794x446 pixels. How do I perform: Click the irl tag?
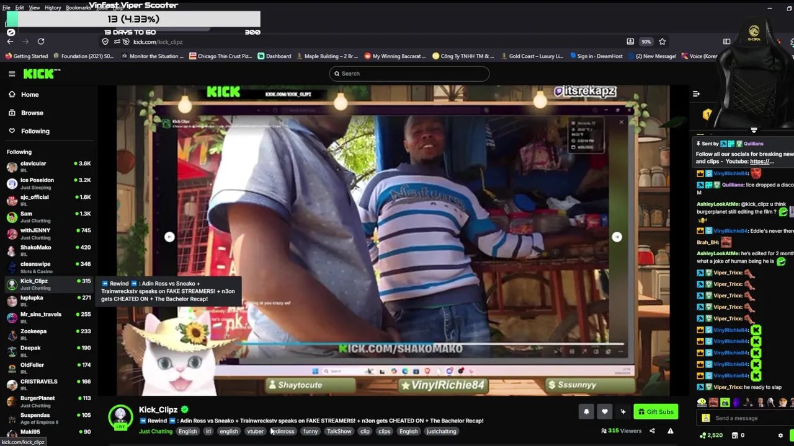point(208,431)
